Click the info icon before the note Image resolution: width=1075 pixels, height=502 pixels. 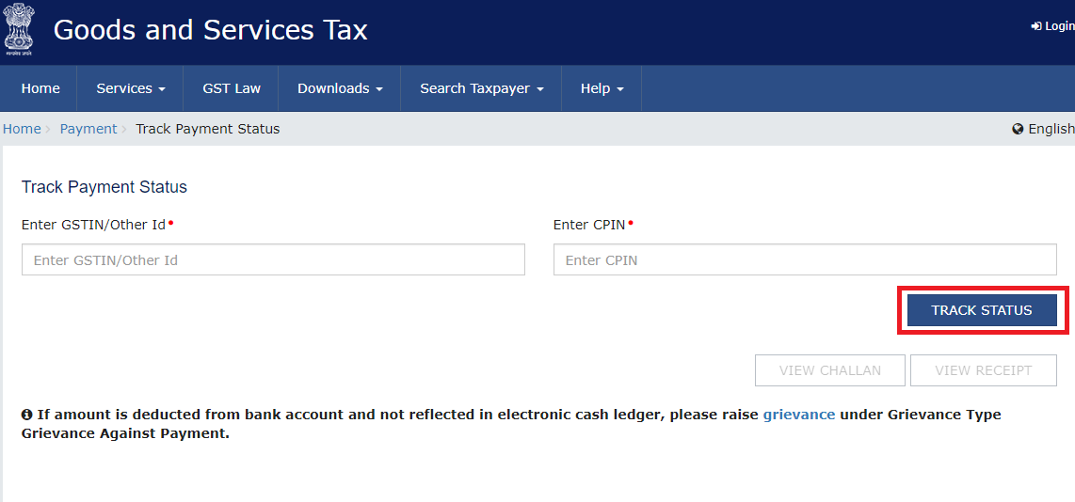click(26, 415)
